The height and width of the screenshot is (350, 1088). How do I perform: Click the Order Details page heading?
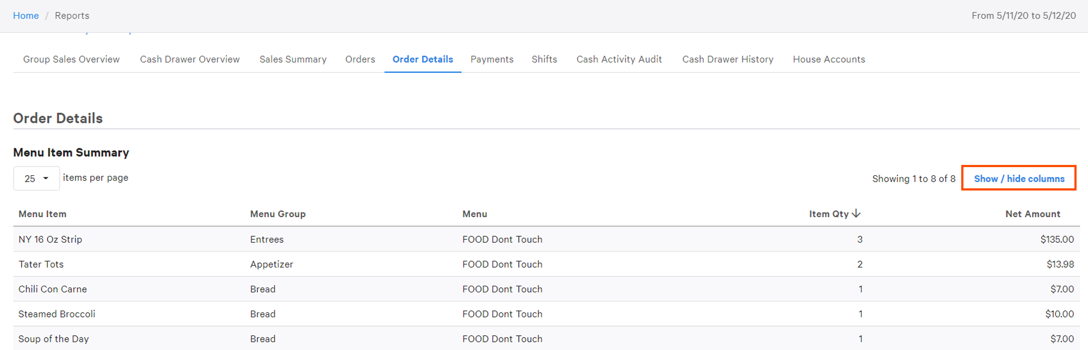[x=58, y=118]
